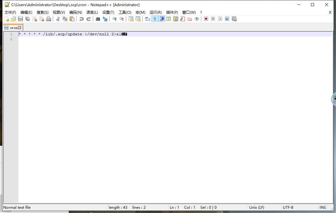Open Find with the binoculars icon

pyautogui.click(x=98, y=19)
